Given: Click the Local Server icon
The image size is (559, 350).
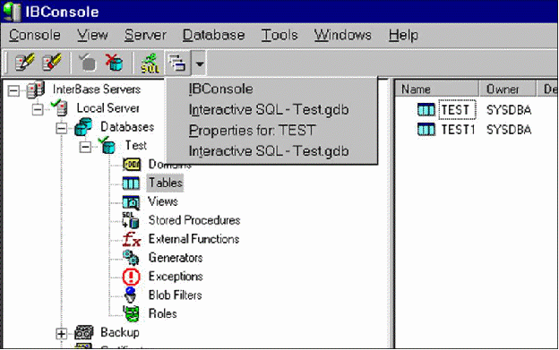Looking at the screenshot, I should tap(59, 107).
